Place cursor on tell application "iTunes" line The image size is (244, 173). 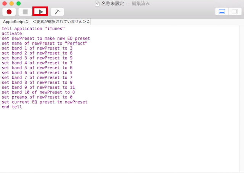[x=34, y=29]
